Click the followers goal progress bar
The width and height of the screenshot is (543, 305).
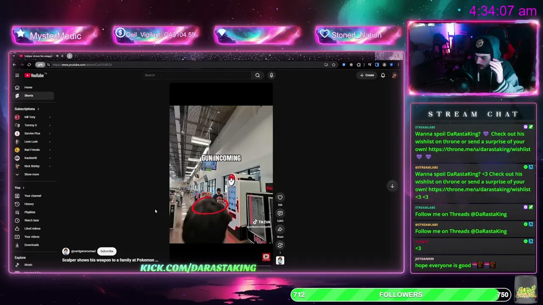click(x=401, y=295)
